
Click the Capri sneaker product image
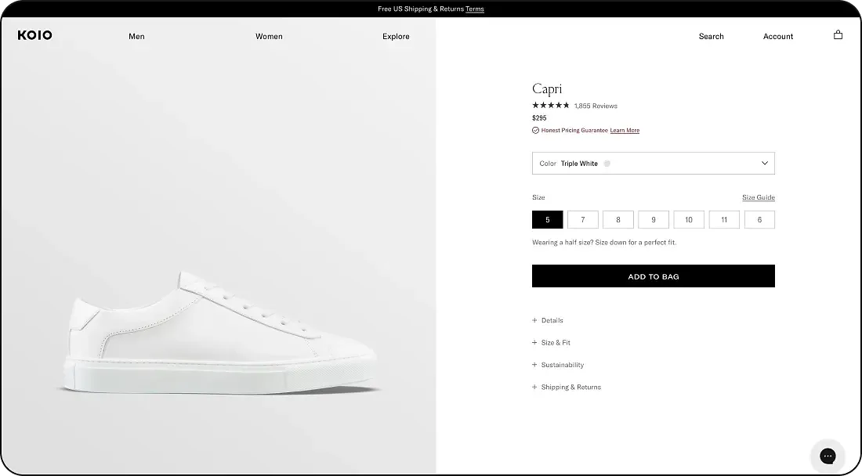point(220,333)
